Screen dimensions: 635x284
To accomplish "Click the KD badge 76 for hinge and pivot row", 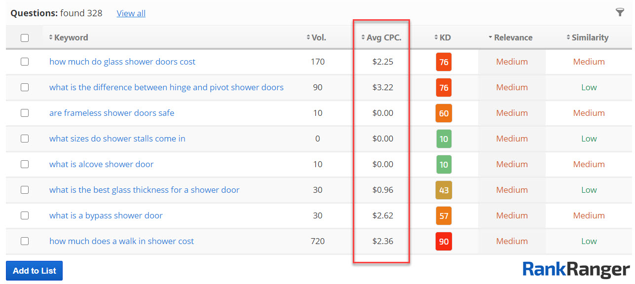I will click(x=444, y=88).
